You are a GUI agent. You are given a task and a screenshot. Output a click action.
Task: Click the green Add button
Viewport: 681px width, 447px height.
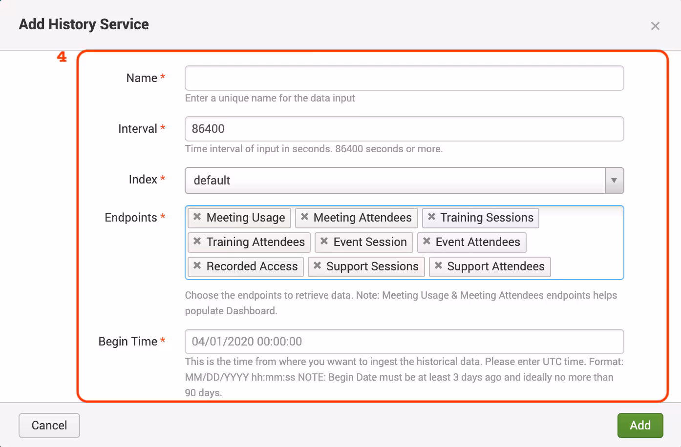pos(640,426)
